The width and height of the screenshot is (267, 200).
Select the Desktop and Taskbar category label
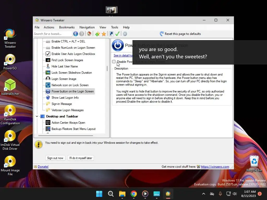point(62,116)
